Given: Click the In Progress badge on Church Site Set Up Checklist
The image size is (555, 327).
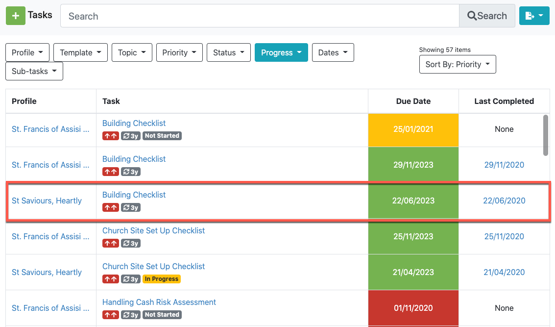Looking at the screenshot, I should [x=161, y=279].
